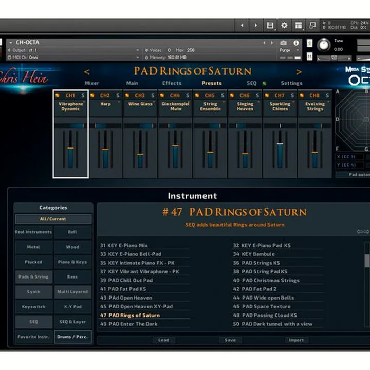Select preset 31 KEY E-Piano Mix
Screen dimensions: 370x370
coord(144,246)
